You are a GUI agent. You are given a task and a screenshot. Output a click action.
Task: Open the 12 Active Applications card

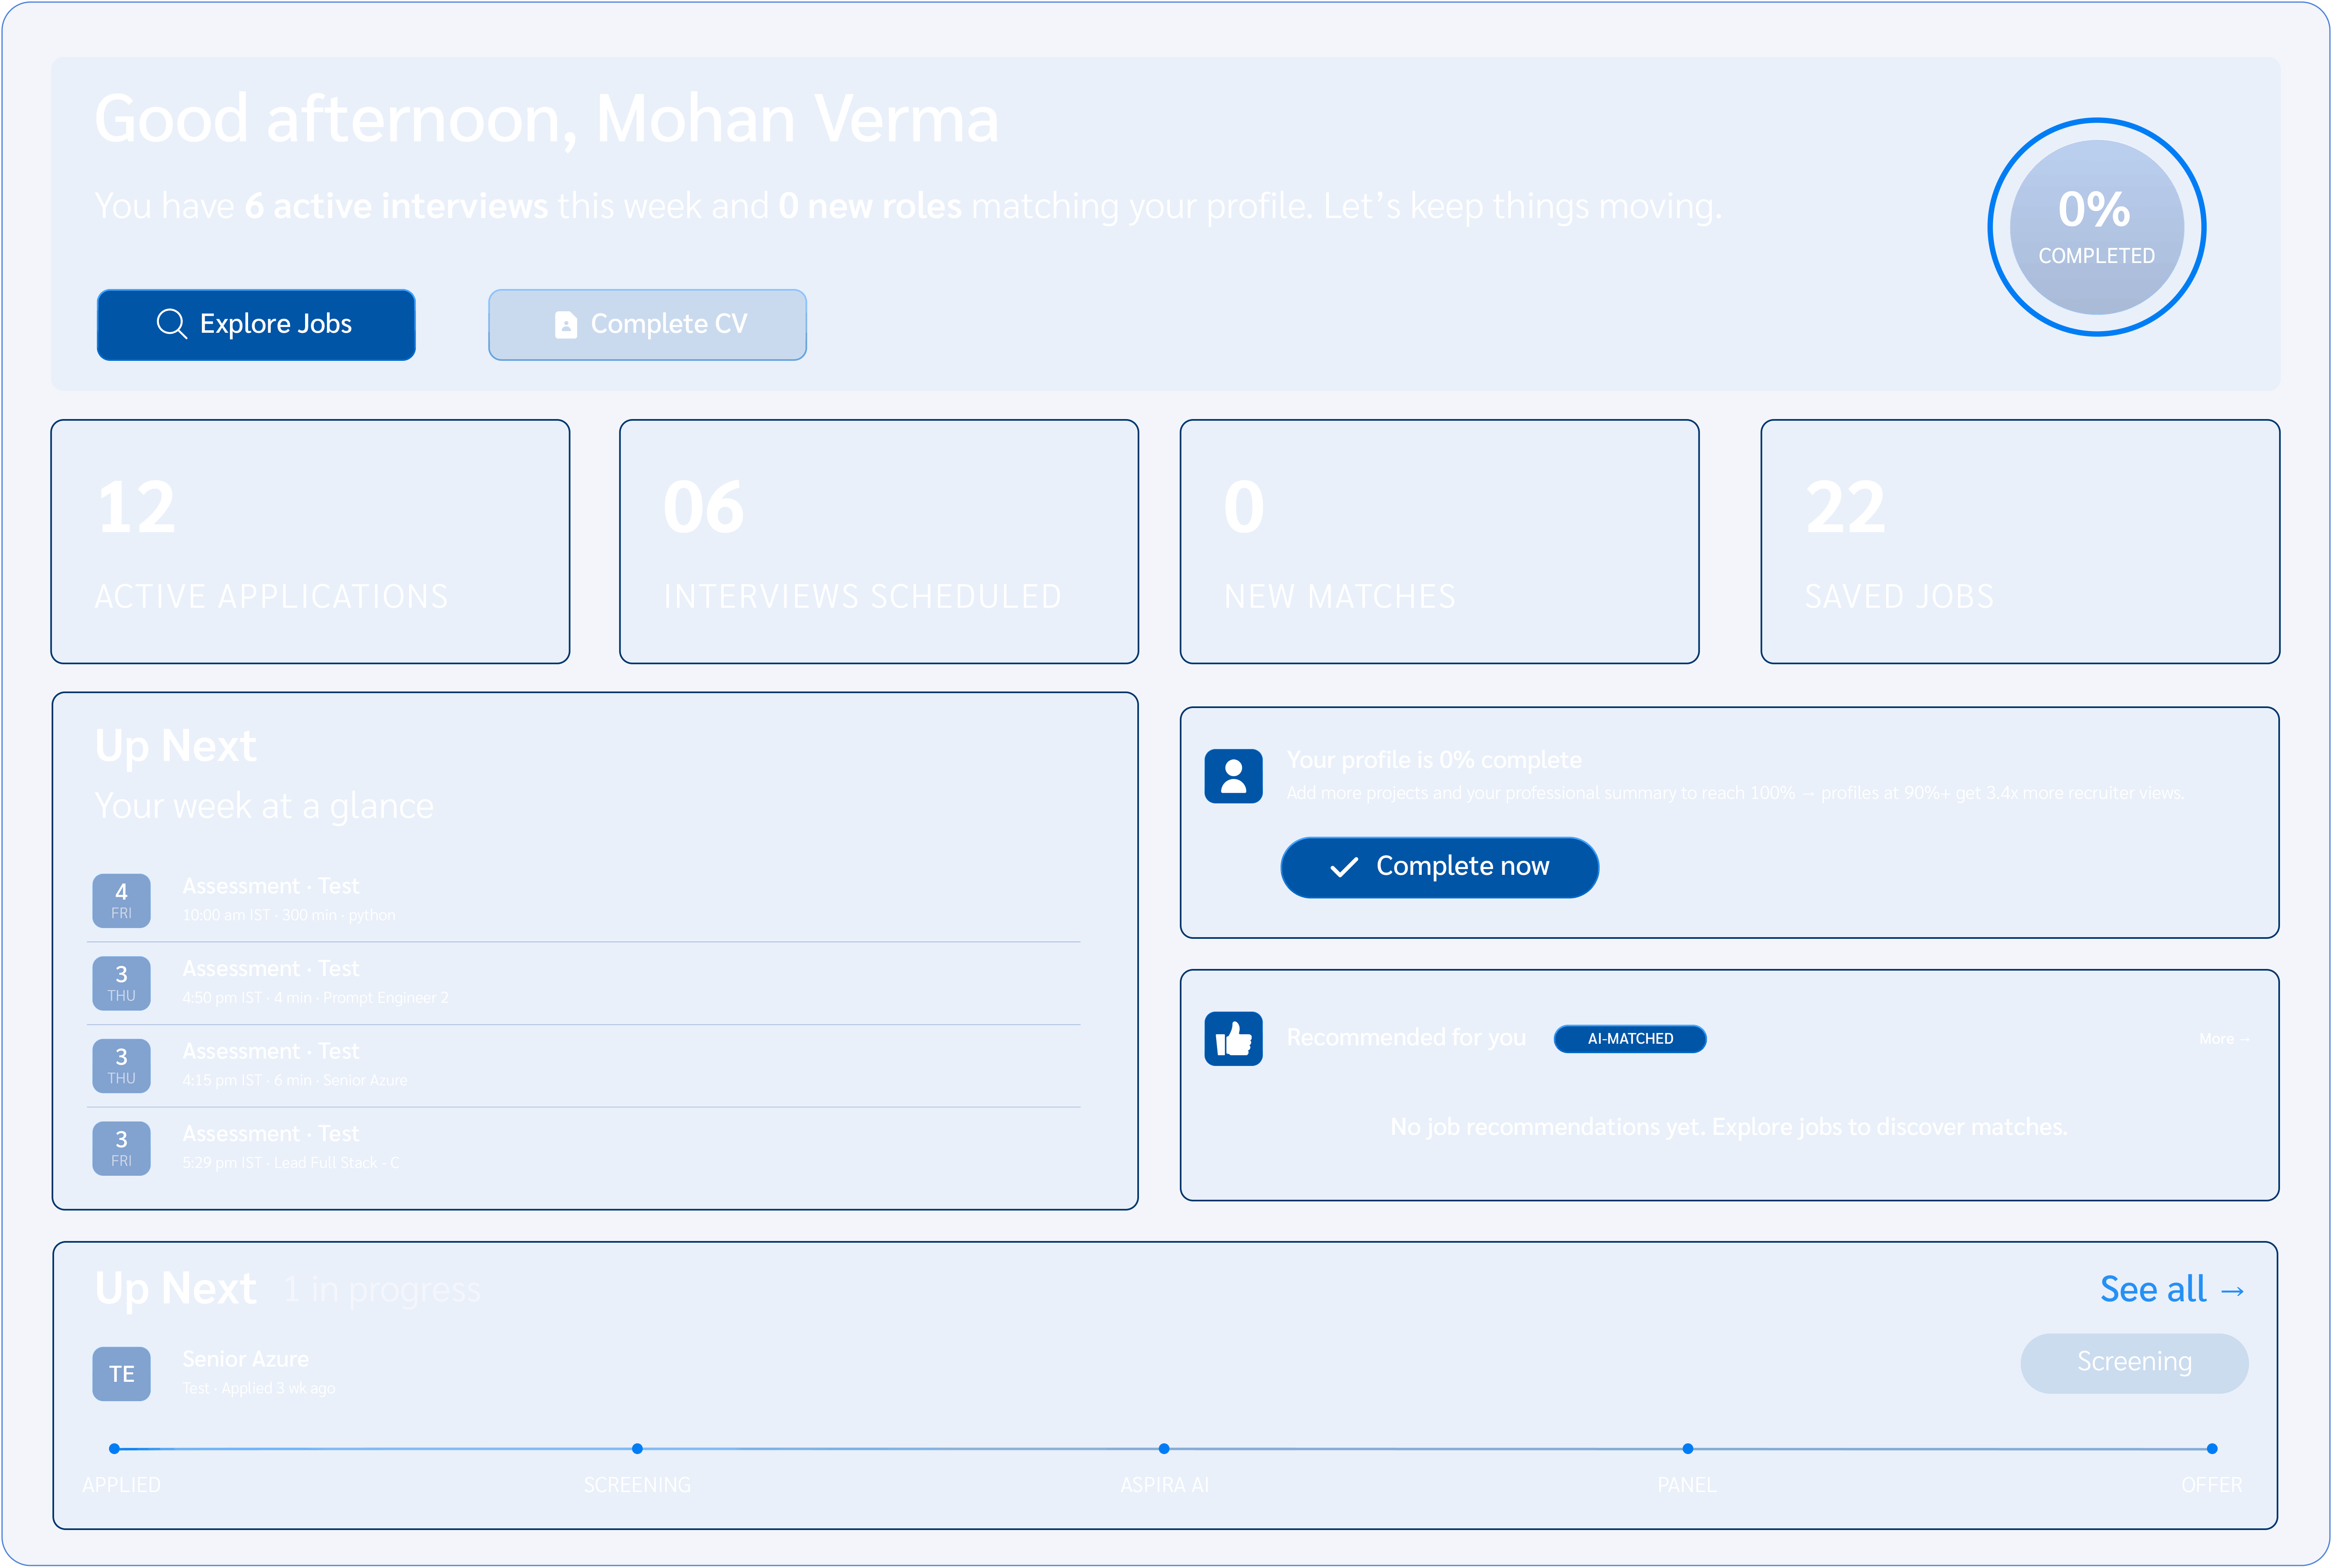[x=310, y=541]
